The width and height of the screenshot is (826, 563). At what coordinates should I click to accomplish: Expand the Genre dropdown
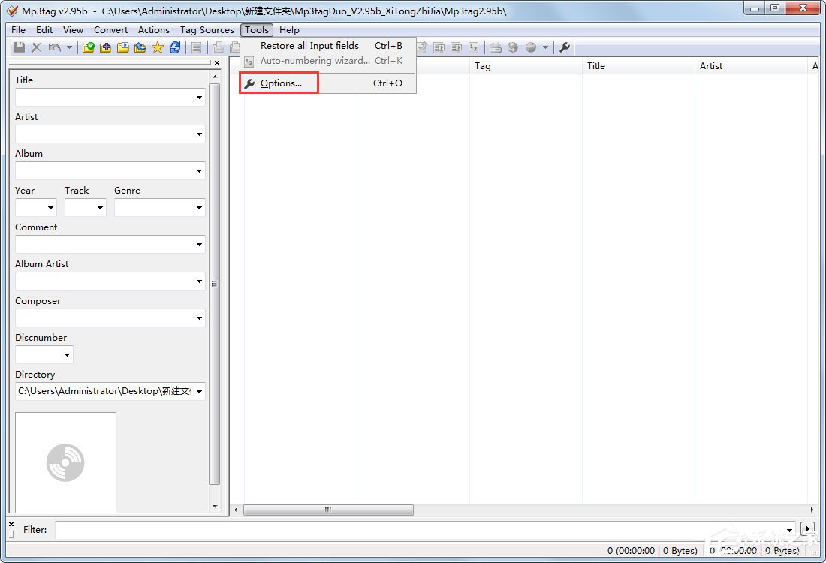(x=199, y=208)
